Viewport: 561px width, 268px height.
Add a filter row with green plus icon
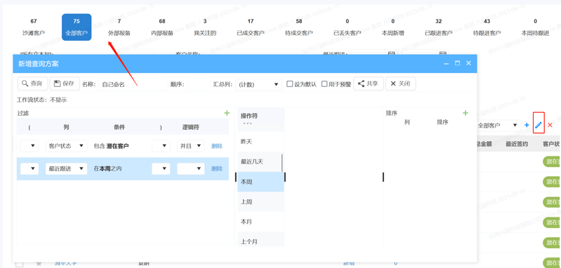point(227,113)
